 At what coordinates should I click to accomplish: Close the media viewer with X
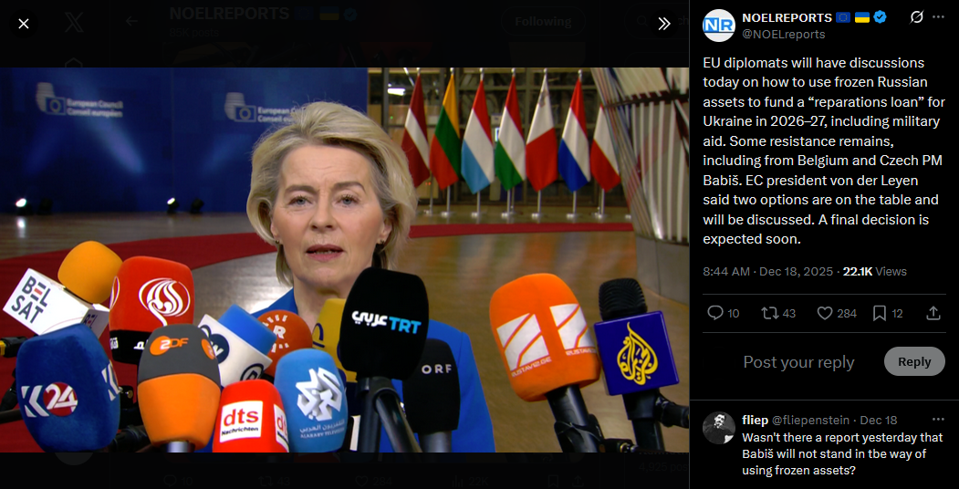(x=23, y=24)
